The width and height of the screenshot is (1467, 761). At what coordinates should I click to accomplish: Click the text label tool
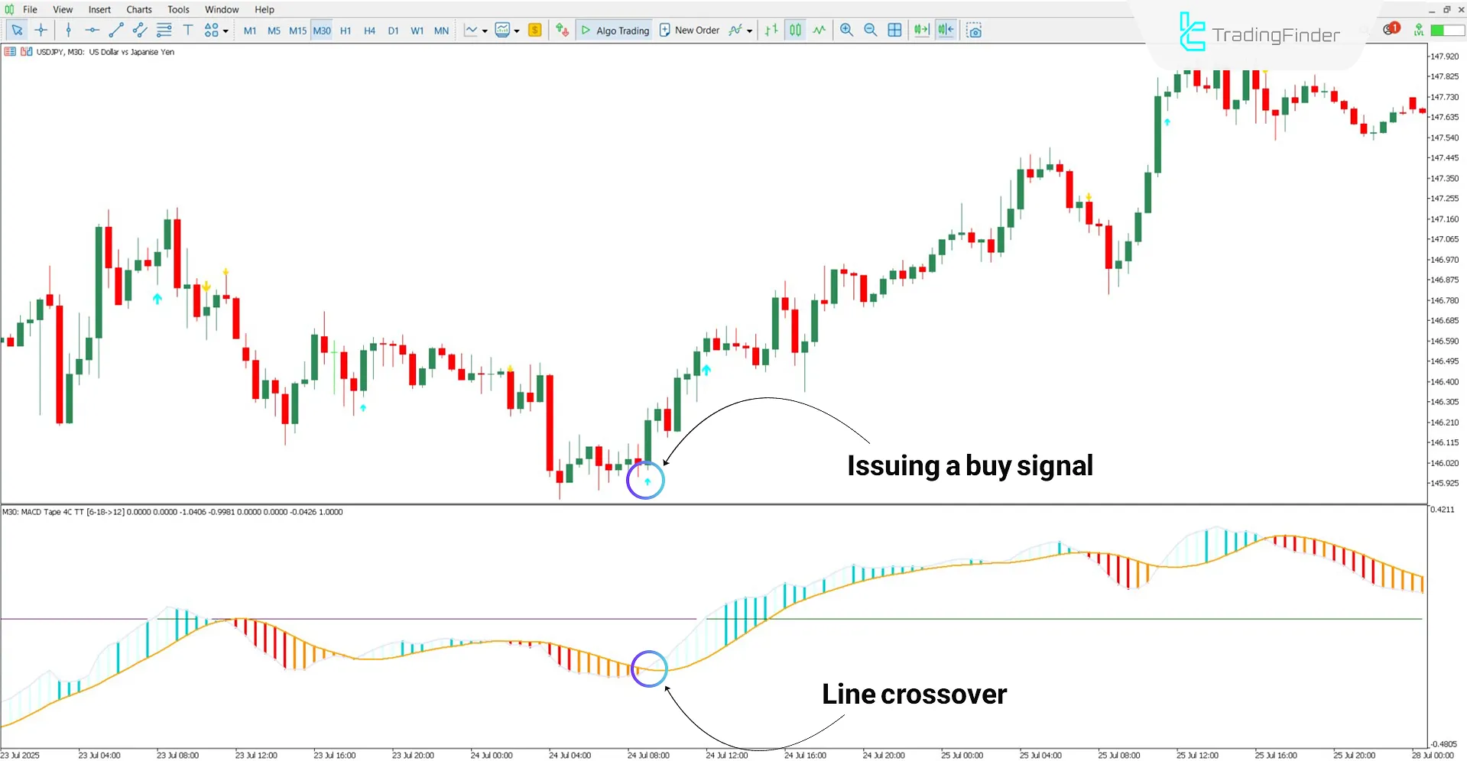pos(188,31)
